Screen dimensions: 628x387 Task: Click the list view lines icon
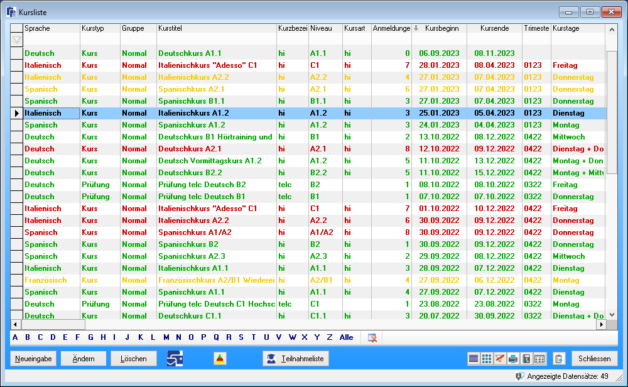[474, 359]
